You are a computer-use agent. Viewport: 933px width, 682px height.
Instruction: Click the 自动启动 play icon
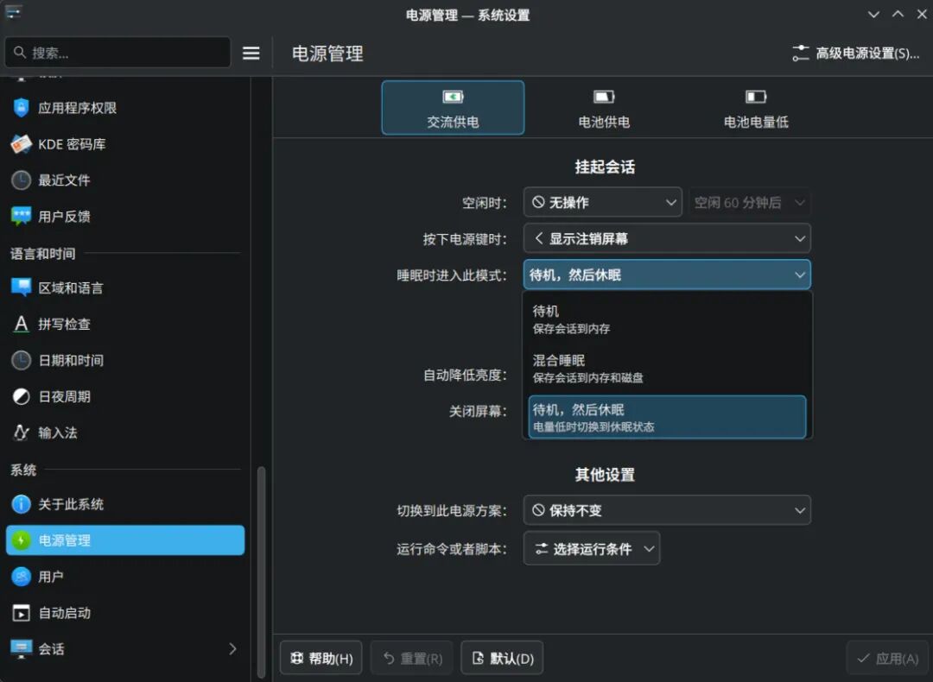tap(22, 613)
